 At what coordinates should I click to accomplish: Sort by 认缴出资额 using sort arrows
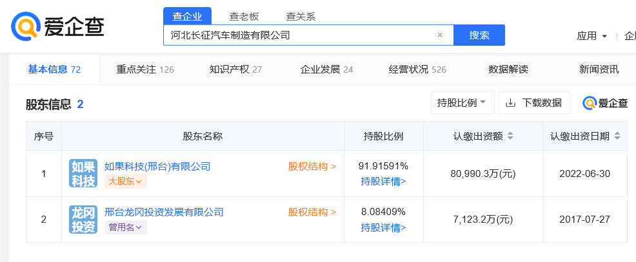coord(510,136)
